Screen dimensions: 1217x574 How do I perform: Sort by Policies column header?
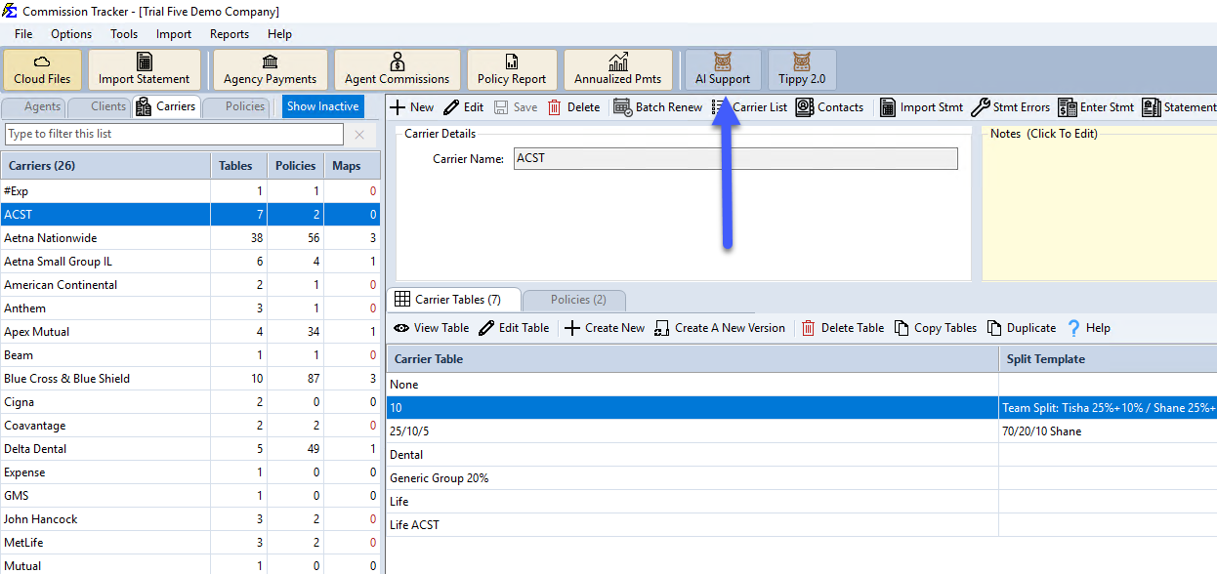point(295,166)
